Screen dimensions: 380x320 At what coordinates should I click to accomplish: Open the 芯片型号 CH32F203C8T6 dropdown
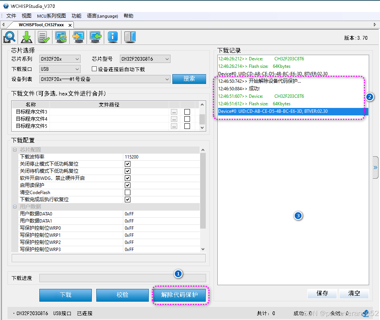click(x=145, y=59)
